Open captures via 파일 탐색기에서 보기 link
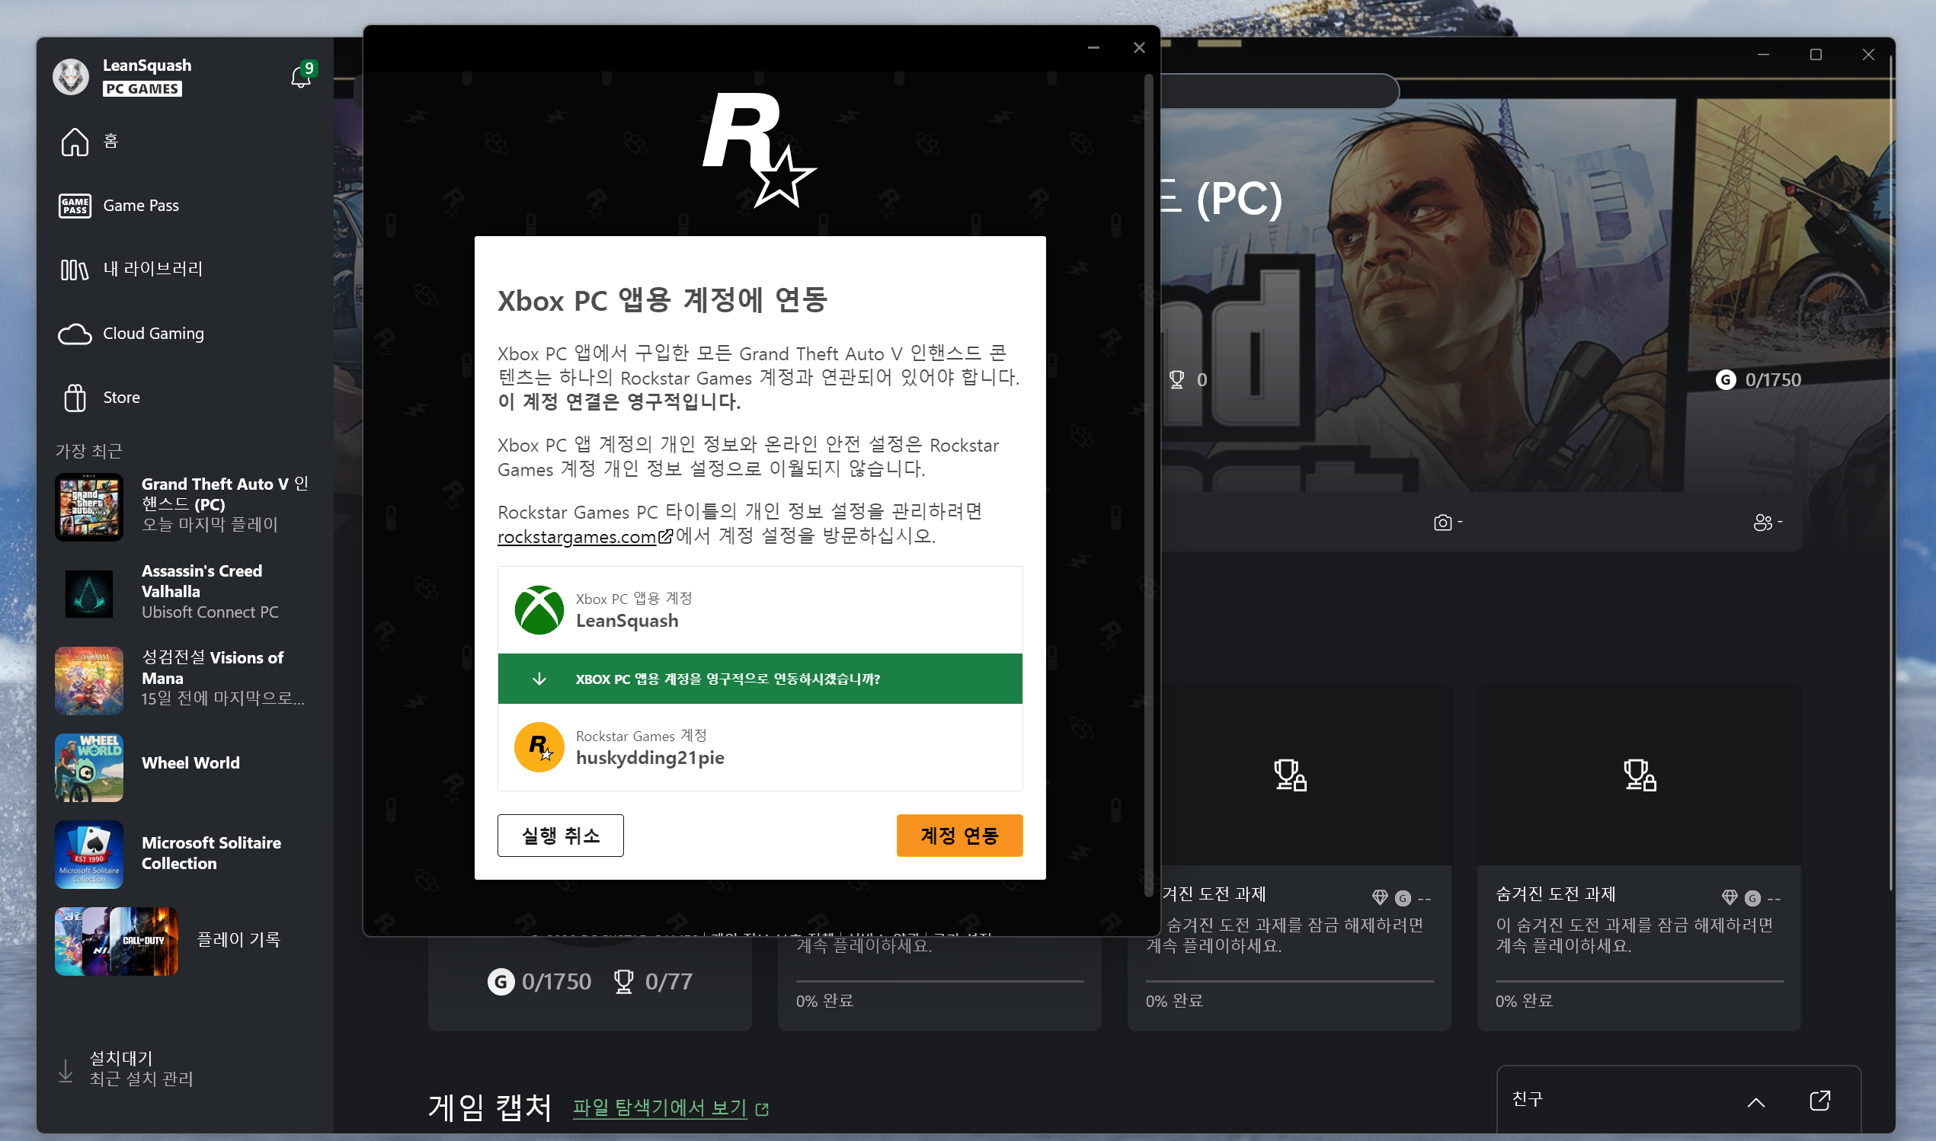Viewport: 1936px width, 1141px height. pyautogui.click(x=660, y=1107)
